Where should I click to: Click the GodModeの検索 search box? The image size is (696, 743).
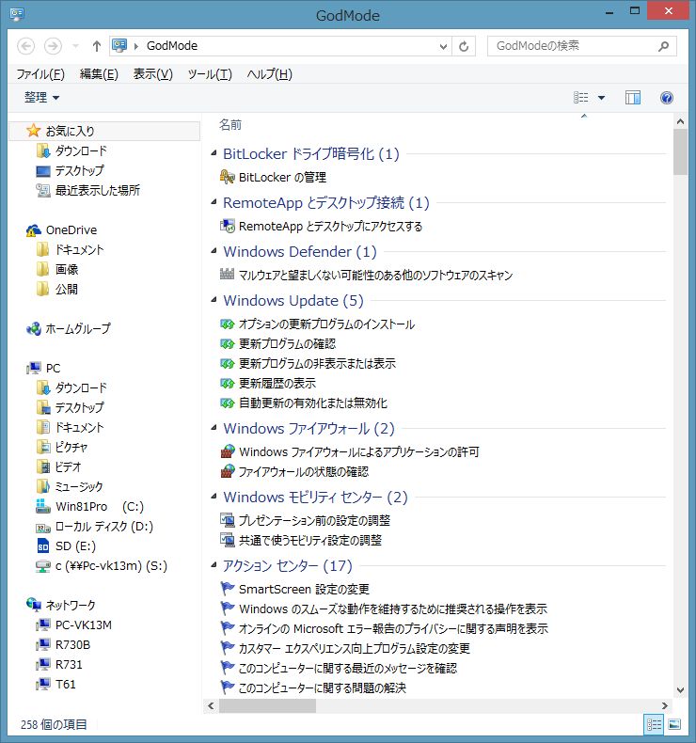[x=574, y=45]
